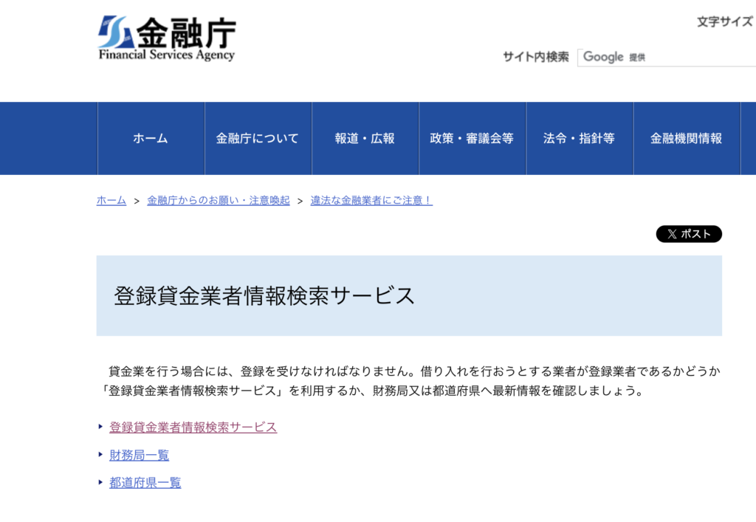Click the X icon on the ポスト button
Viewport: 756px width, 522px height.
(672, 234)
